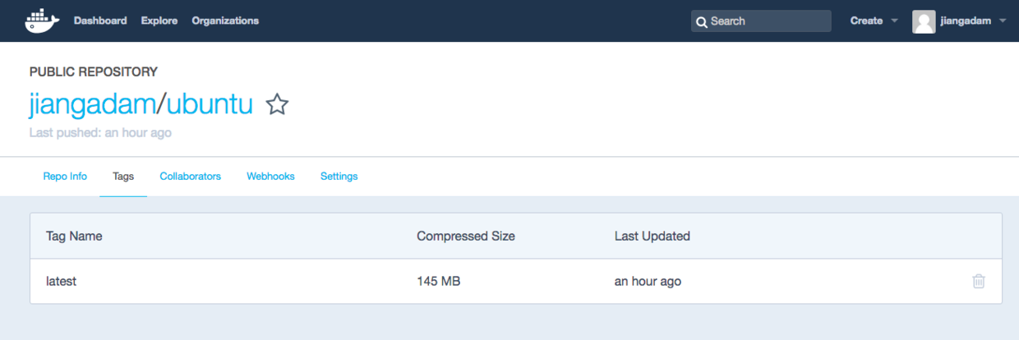Go to the Explore page
The image size is (1019, 340).
pyautogui.click(x=159, y=21)
